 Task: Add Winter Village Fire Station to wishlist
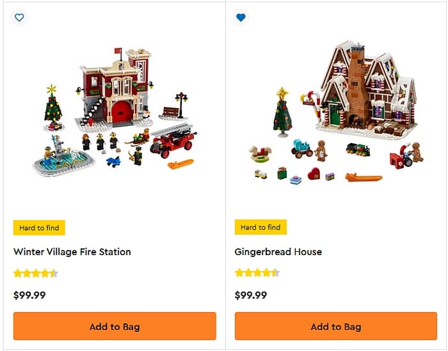[19, 18]
